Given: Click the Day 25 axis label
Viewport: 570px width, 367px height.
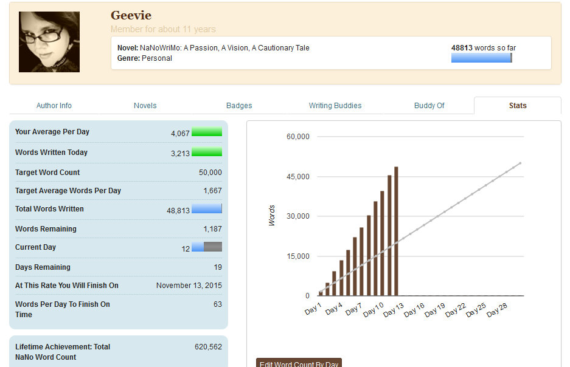Looking at the screenshot, I should [x=476, y=310].
